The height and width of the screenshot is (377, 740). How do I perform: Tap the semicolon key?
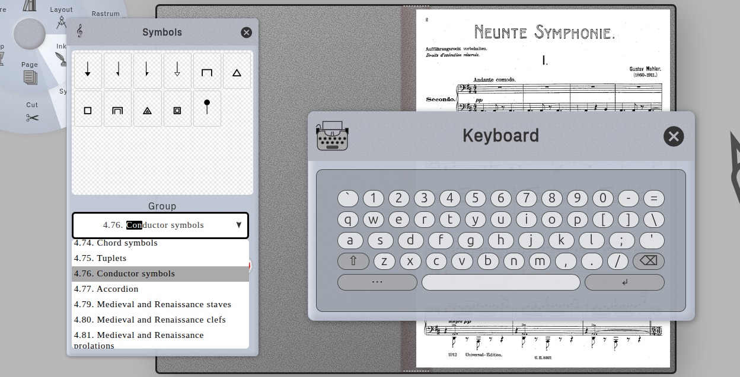[x=621, y=240]
